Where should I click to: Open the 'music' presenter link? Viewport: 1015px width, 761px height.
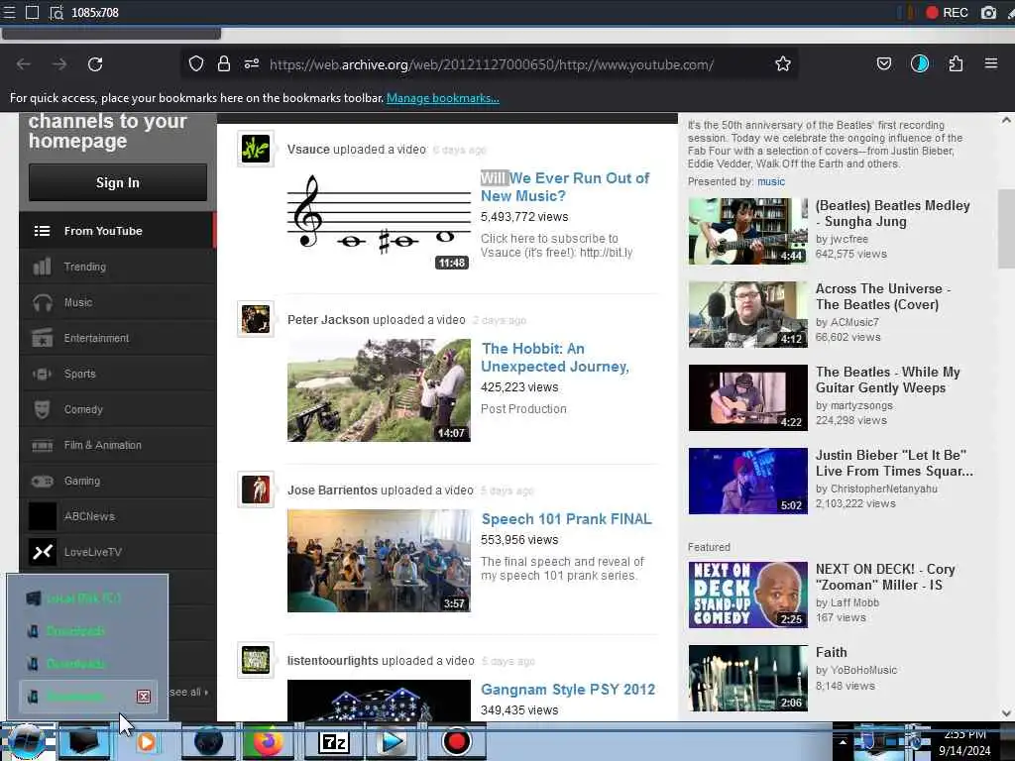[771, 181]
